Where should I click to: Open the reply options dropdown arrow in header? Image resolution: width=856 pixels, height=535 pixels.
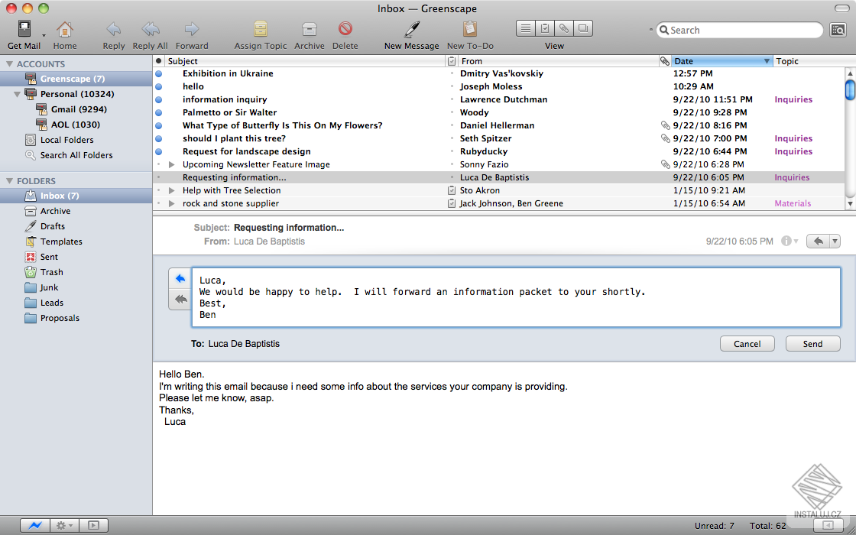pos(835,241)
